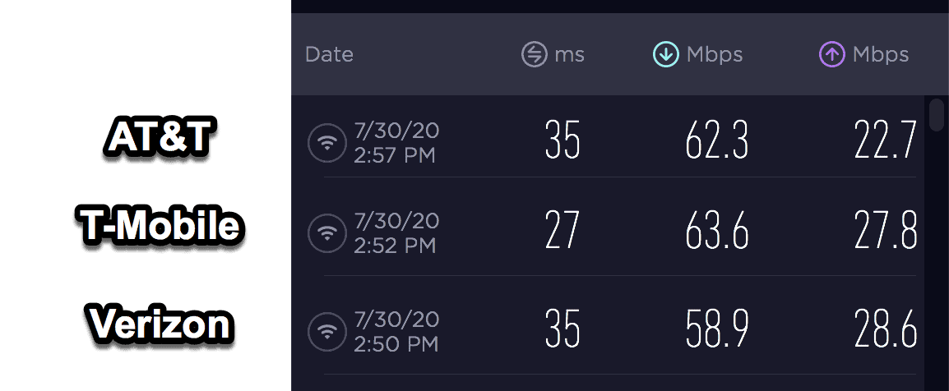Click the Wi-Fi icon for the 2:57 PM test
The image size is (949, 391).
327,143
